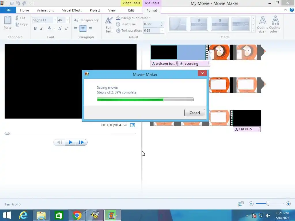Center align the text
Image resolution: width=295 pixels, height=221 pixels.
(x=83, y=28)
